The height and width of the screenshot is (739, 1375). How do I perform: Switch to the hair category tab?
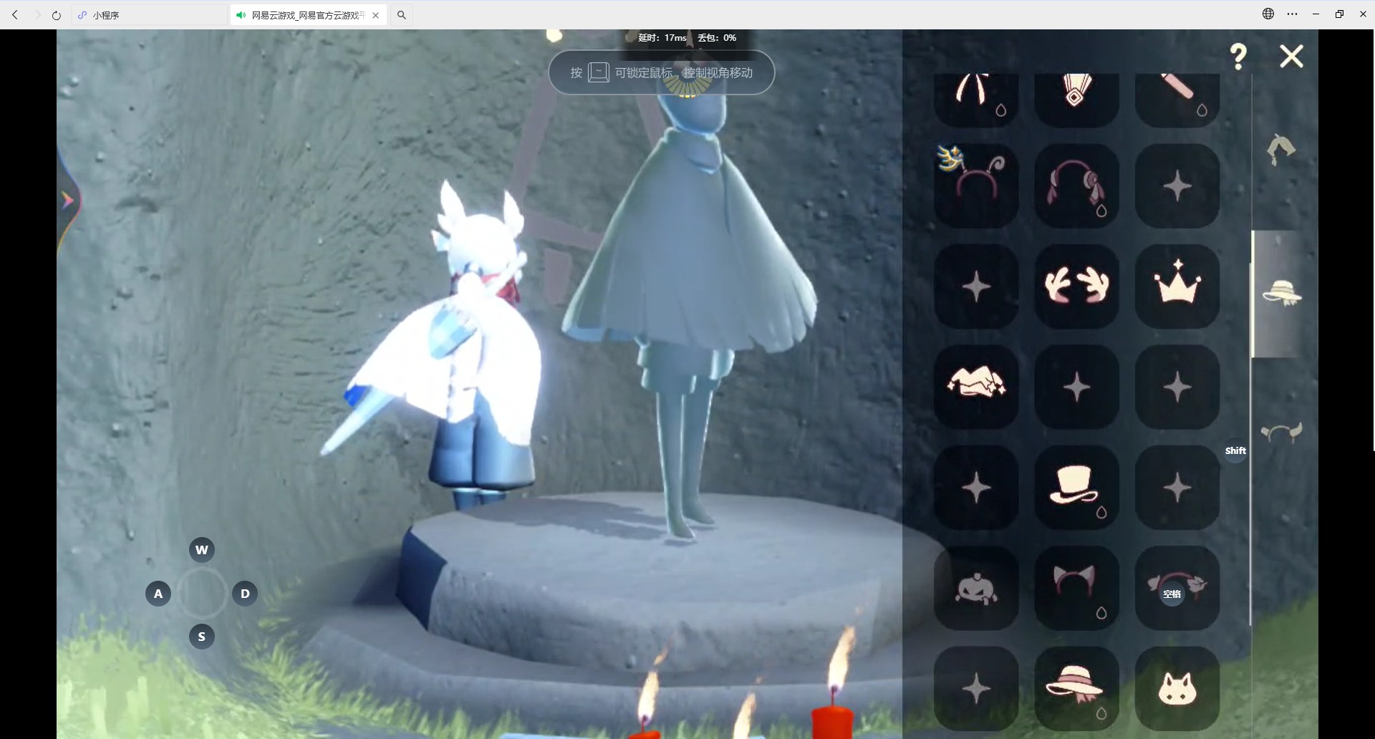(1281, 149)
